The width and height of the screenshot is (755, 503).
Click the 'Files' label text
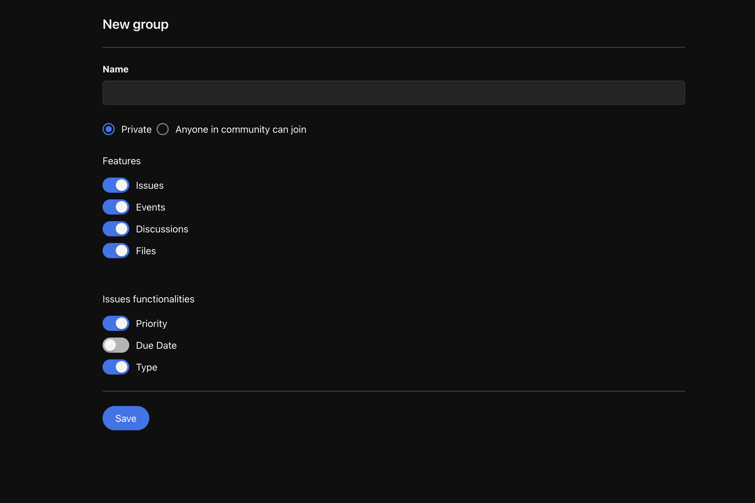(146, 251)
